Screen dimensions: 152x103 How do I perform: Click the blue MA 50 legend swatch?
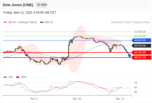click(x=42, y=22)
